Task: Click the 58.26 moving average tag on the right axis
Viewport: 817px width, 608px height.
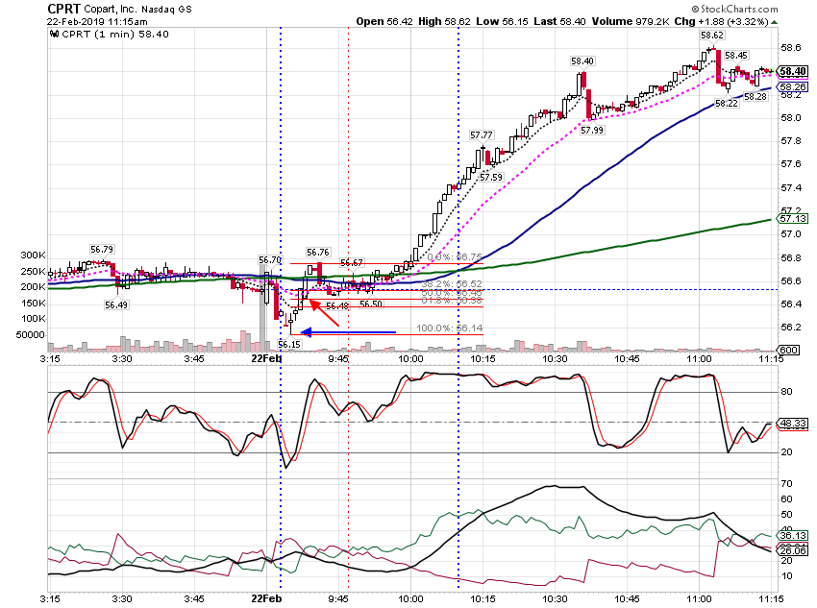Action: click(793, 87)
